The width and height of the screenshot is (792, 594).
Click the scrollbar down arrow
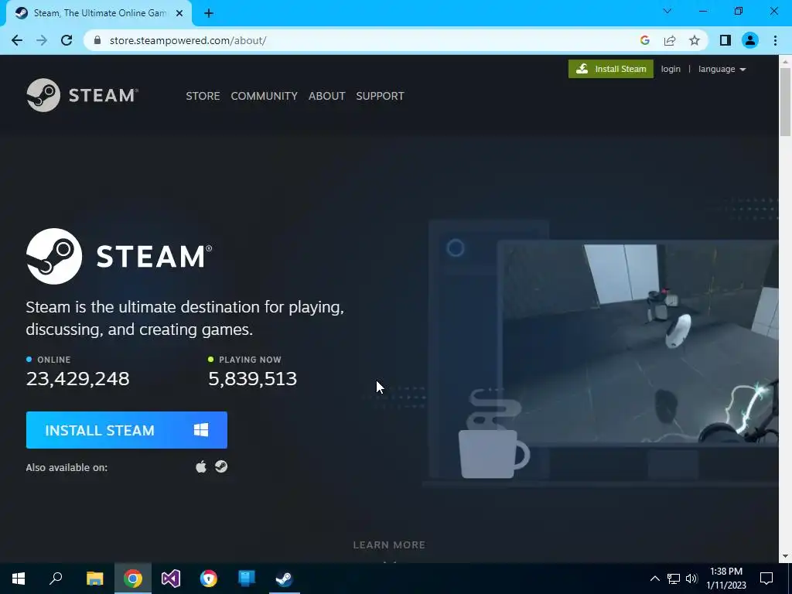point(785,557)
